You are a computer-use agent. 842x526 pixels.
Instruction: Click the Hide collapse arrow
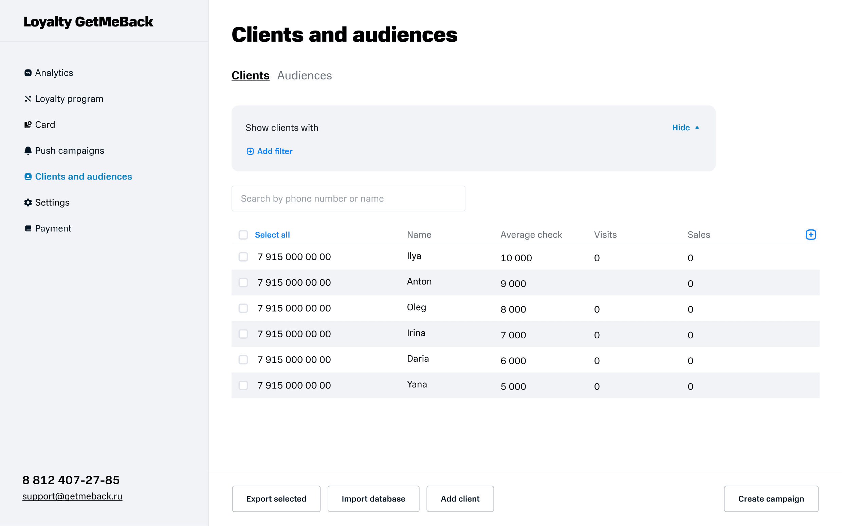[x=697, y=128]
